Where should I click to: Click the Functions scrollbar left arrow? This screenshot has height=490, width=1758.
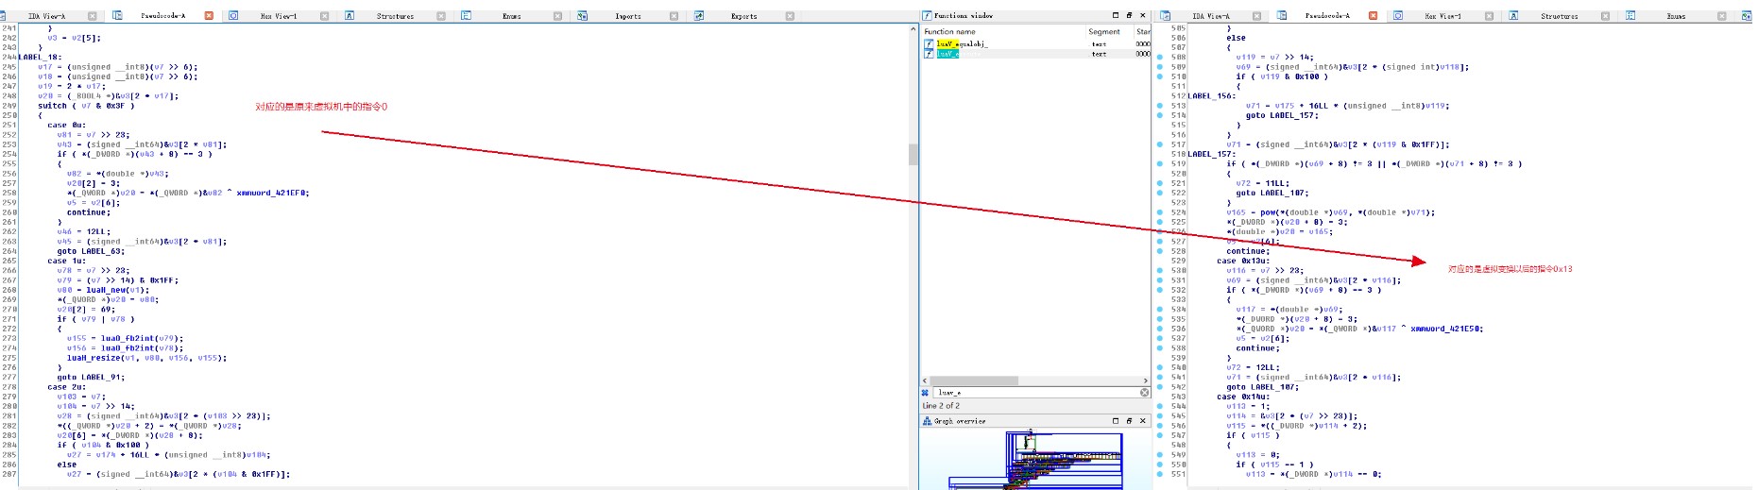click(x=926, y=380)
